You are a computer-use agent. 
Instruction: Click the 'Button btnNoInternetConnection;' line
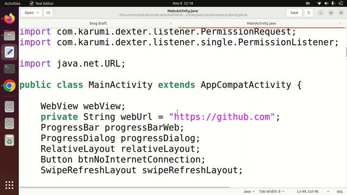[123, 159]
